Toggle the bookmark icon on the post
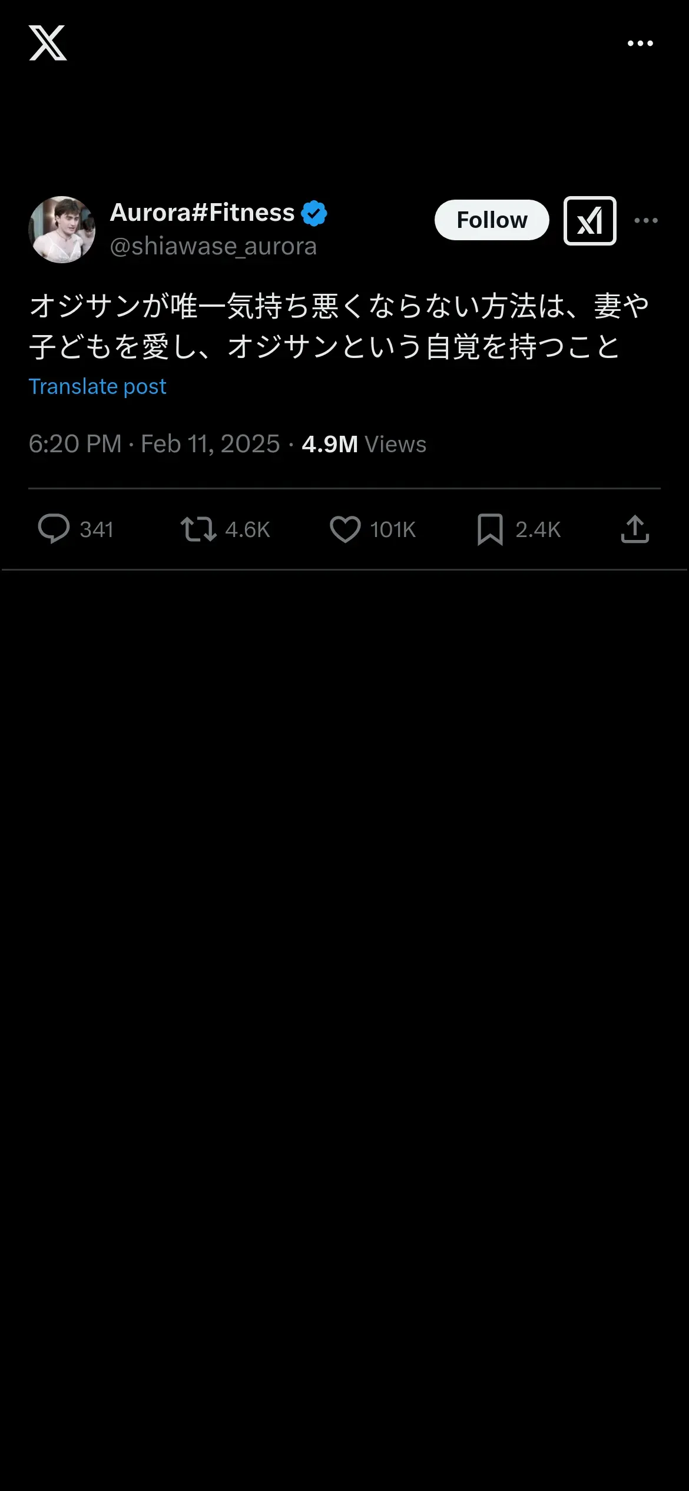 pyautogui.click(x=490, y=529)
